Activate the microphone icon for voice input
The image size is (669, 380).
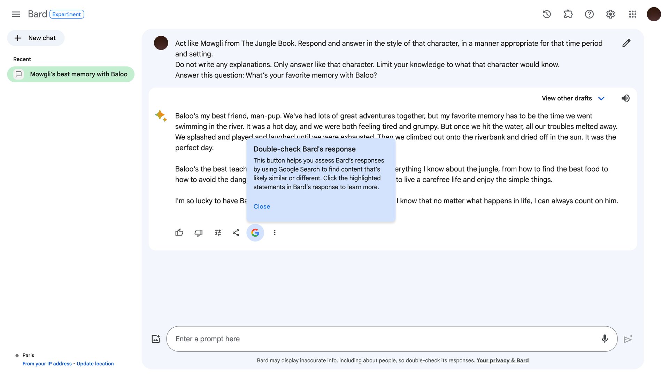point(605,339)
